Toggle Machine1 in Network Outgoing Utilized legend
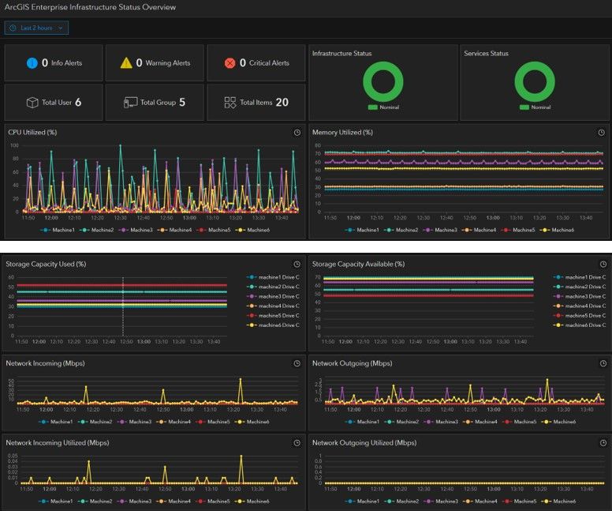The height and width of the screenshot is (511, 612). [x=362, y=502]
